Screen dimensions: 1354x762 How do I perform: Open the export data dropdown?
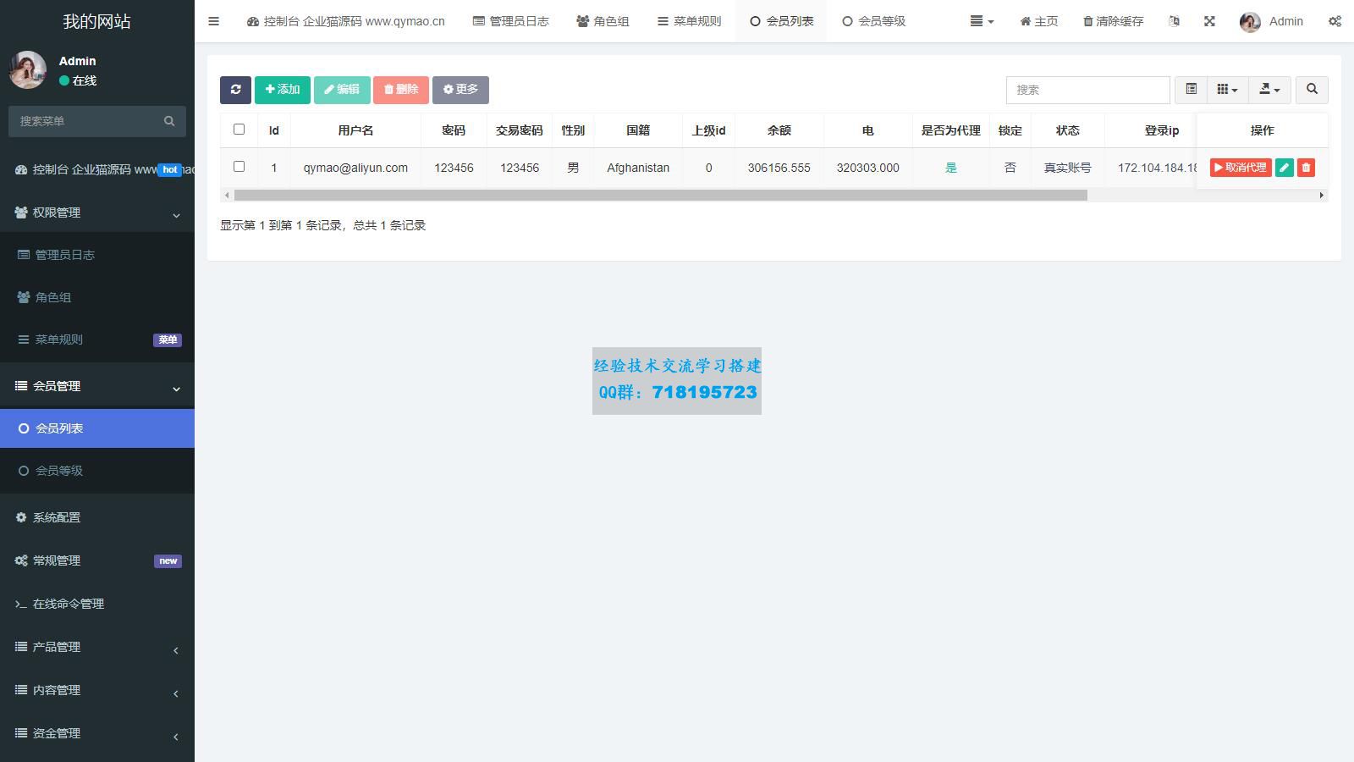click(1269, 90)
